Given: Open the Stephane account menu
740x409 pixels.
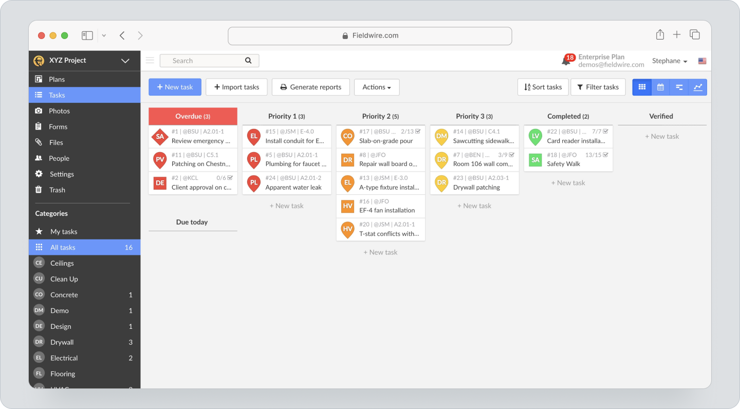Looking at the screenshot, I should tap(669, 61).
